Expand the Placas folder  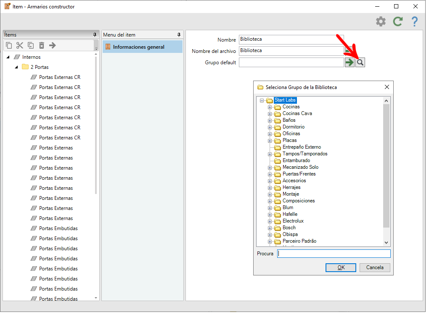point(270,141)
